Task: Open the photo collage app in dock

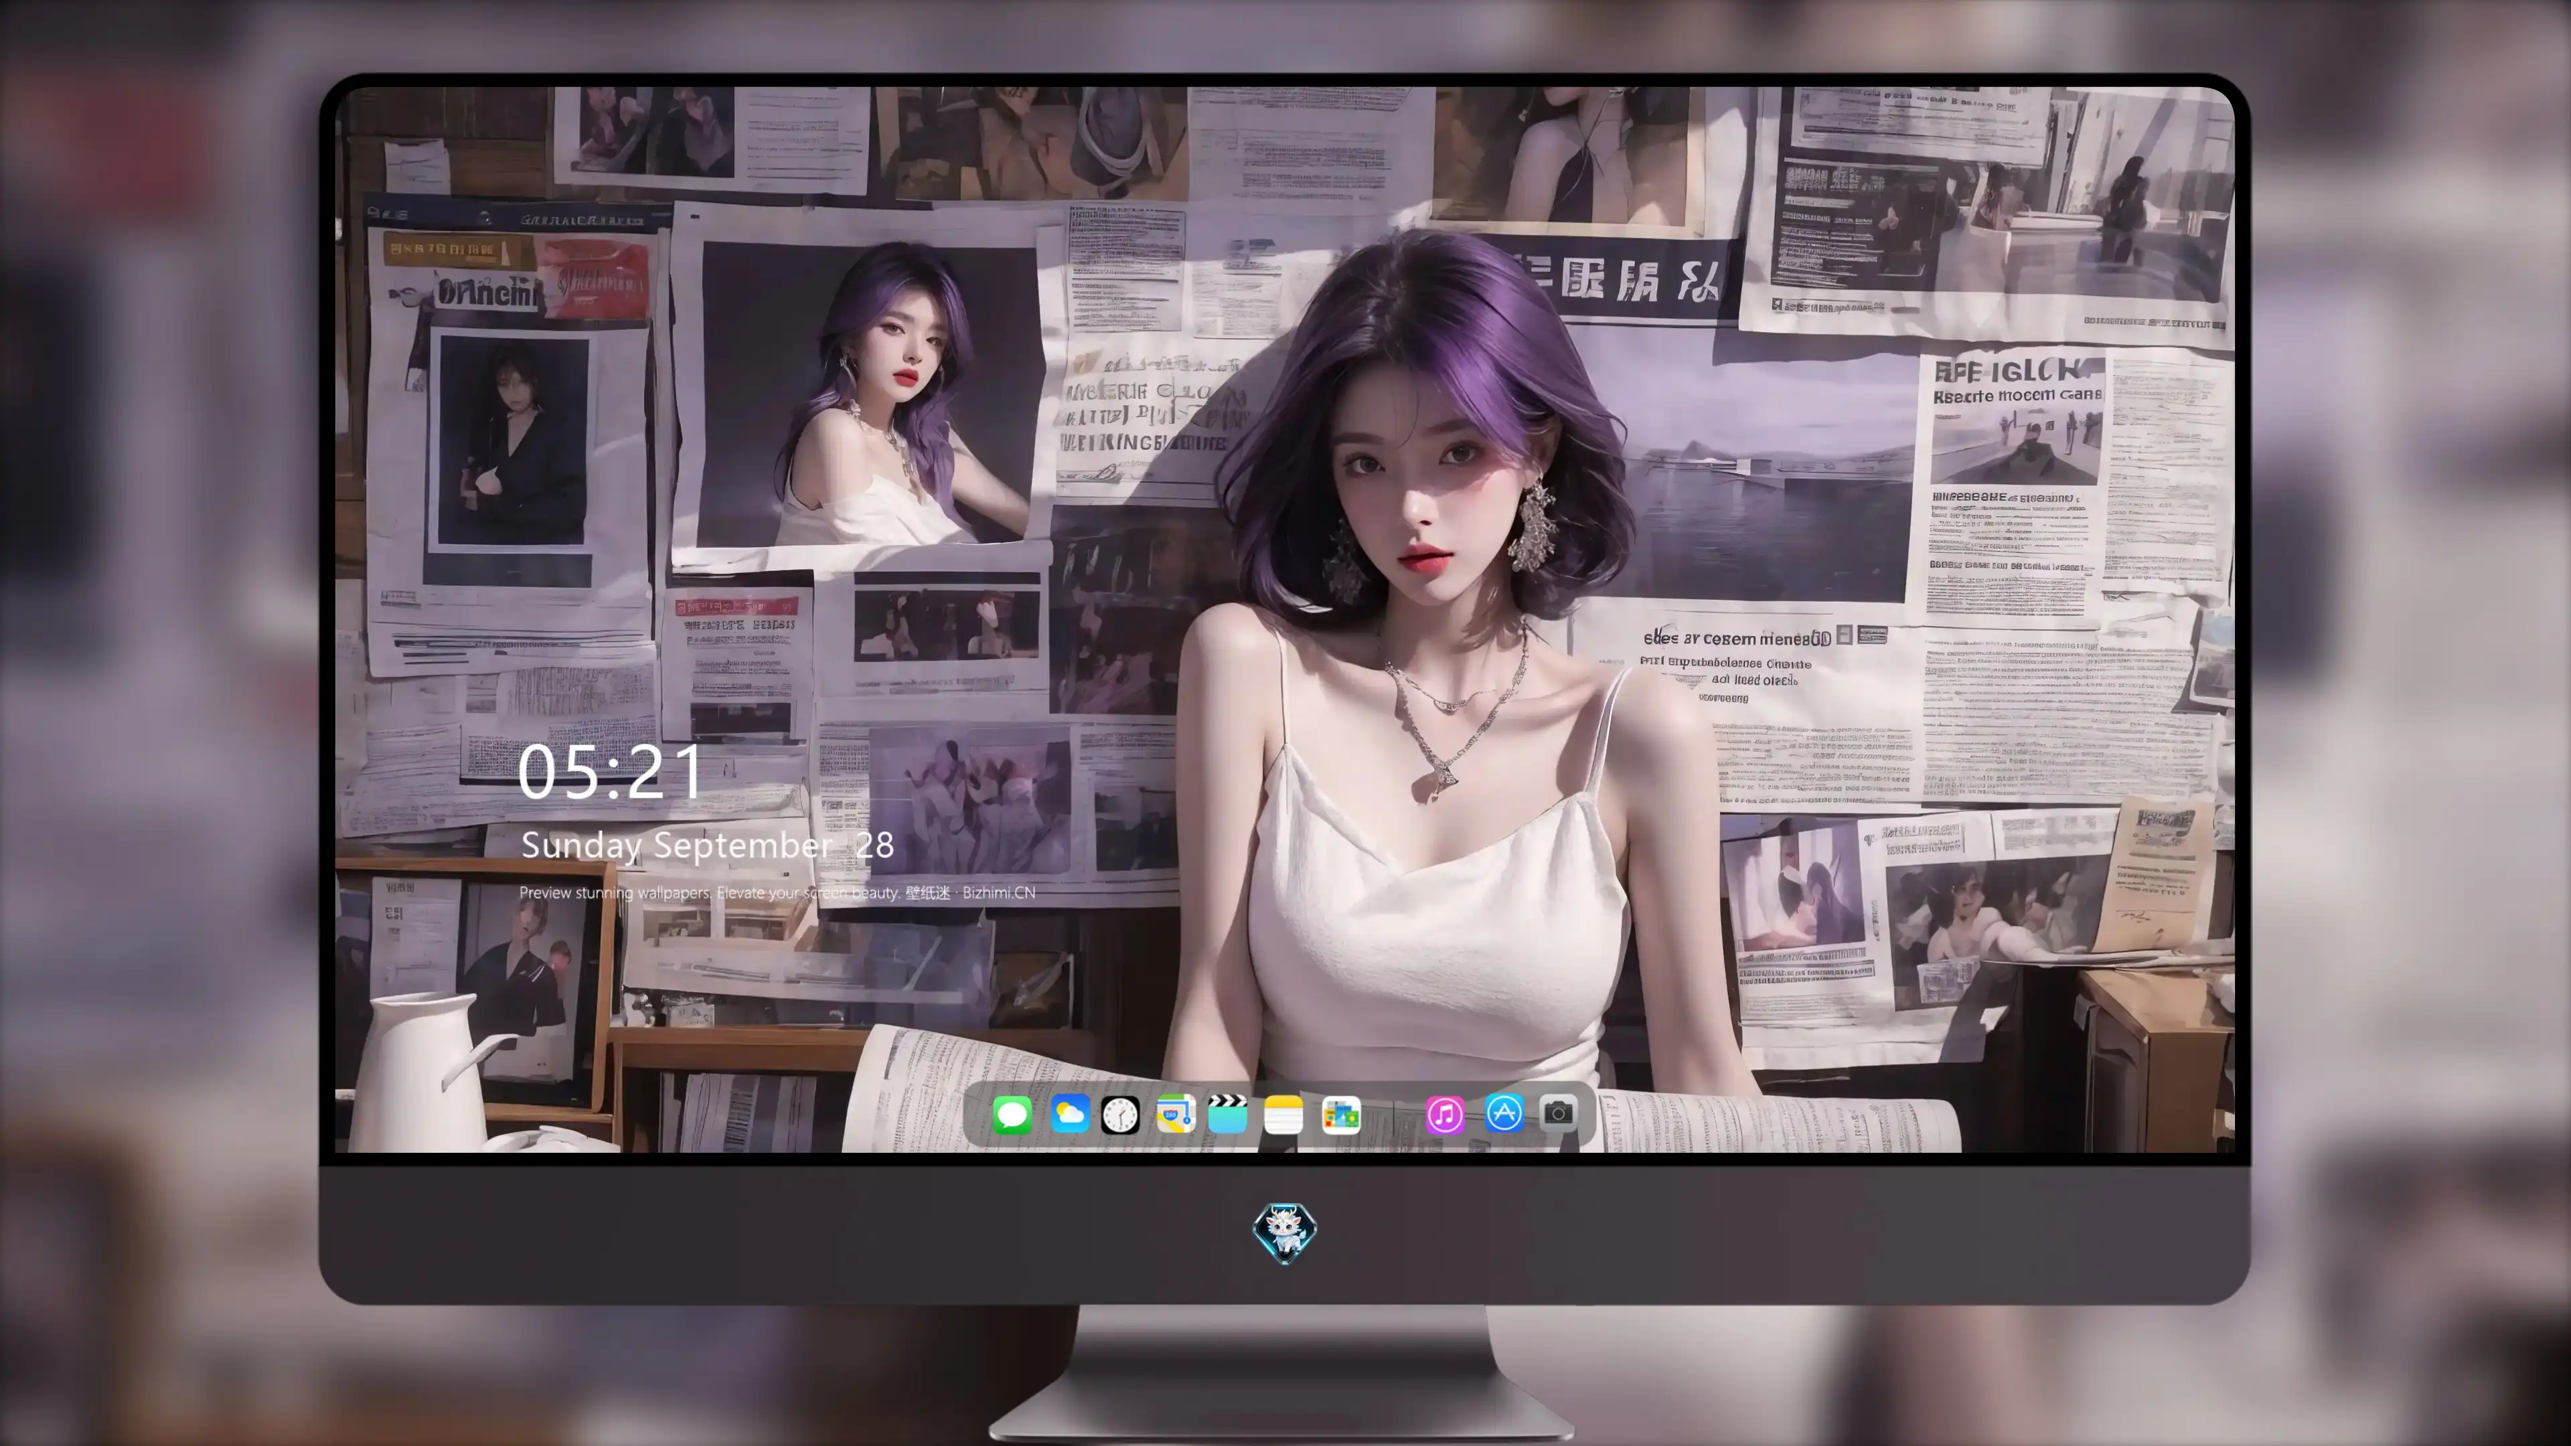Action: click(x=1340, y=1115)
